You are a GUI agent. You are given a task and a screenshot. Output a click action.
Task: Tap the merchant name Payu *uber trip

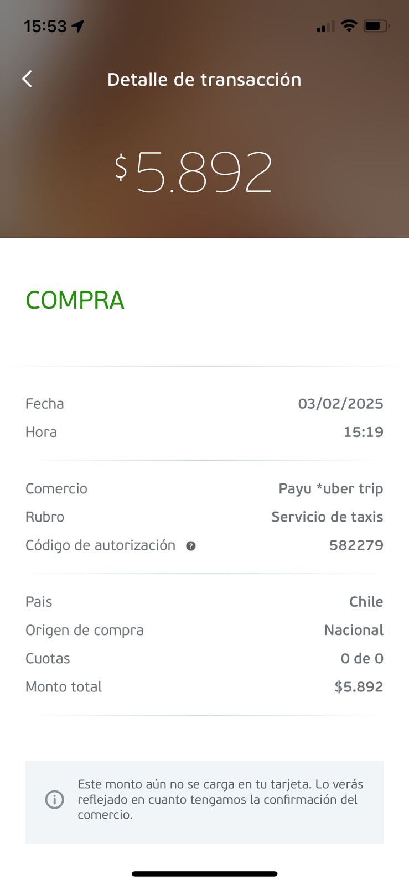330,489
